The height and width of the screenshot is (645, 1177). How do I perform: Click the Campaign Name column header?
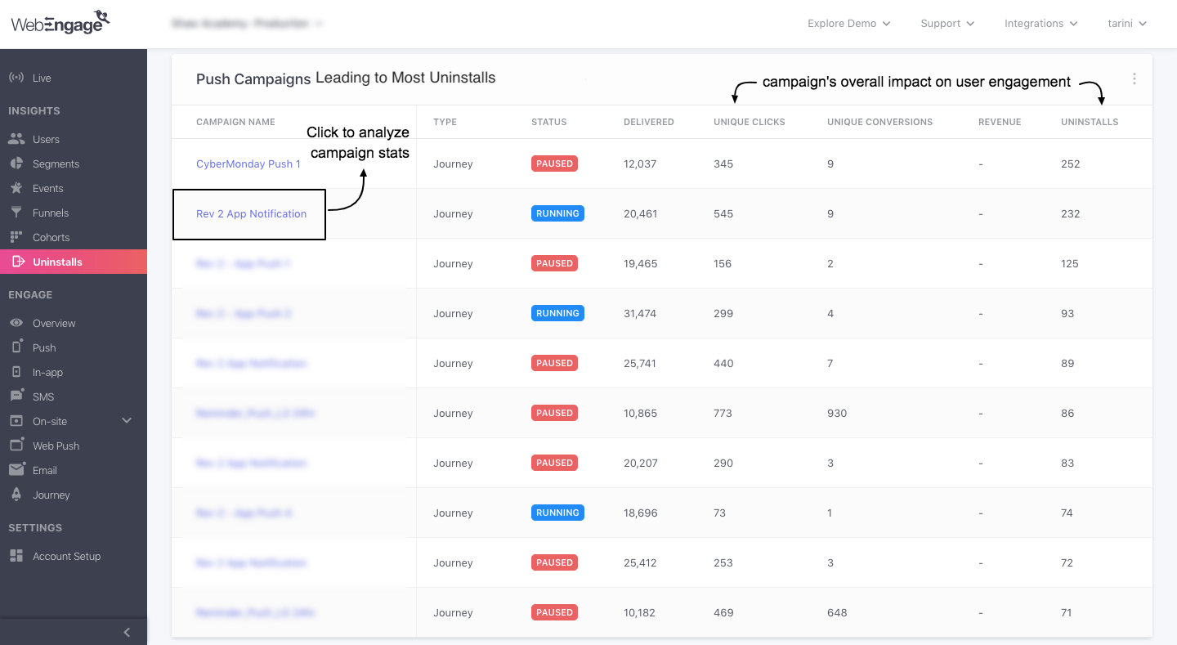coord(235,122)
